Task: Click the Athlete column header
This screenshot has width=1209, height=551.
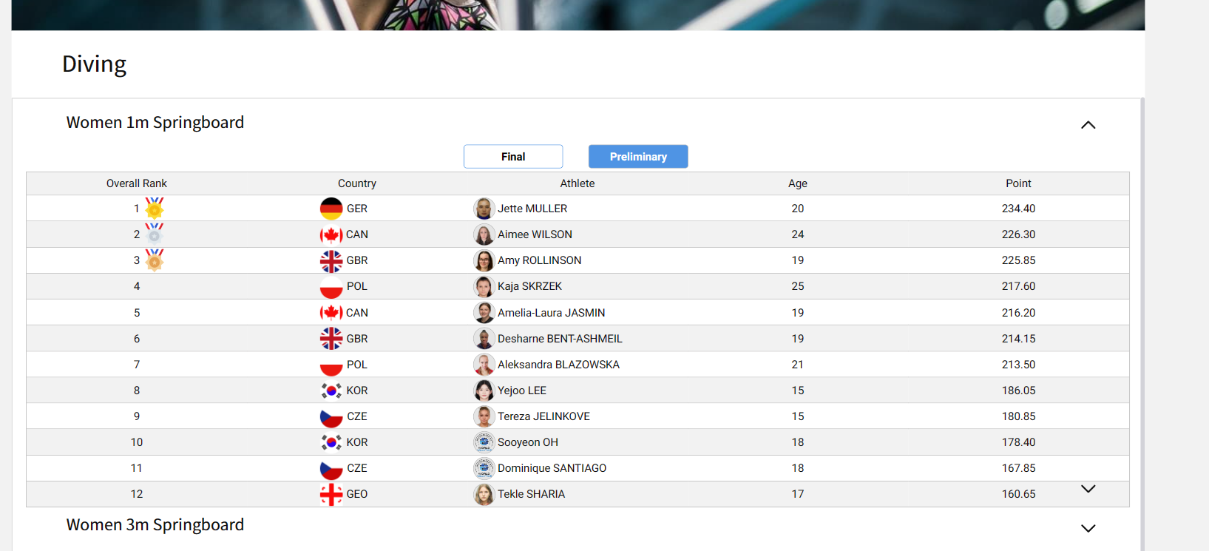Action: [578, 183]
